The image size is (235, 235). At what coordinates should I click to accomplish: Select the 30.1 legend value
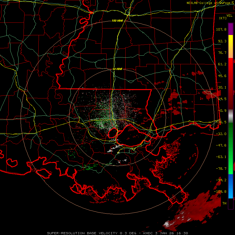click(x=222, y=87)
